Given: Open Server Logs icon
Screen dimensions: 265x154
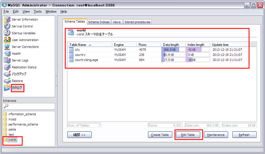Looking at the screenshot, I should pos(7,60).
